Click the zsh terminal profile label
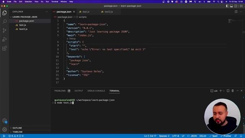This screenshot has width=245, height=138. [214, 91]
